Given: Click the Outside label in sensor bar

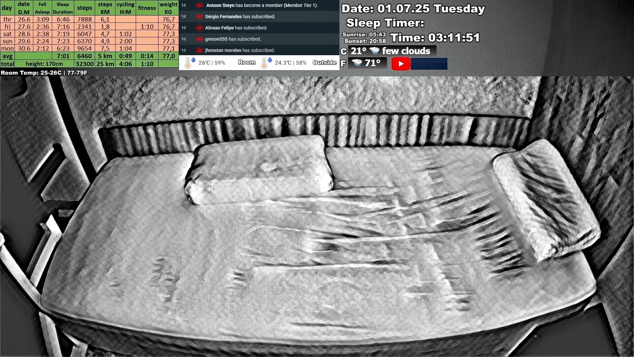Looking at the screenshot, I should [x=325, y=62].
